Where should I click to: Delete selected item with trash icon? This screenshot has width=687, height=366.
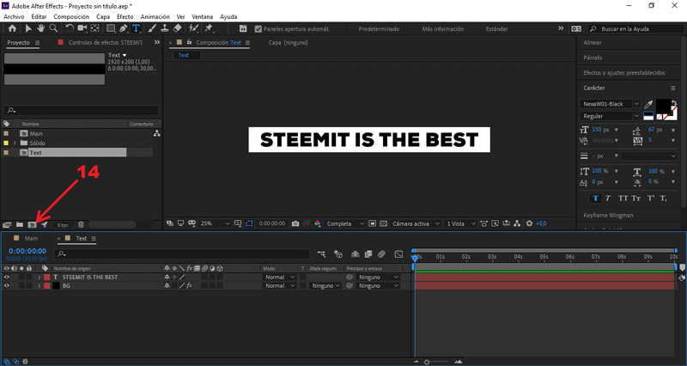pos(82,224)
